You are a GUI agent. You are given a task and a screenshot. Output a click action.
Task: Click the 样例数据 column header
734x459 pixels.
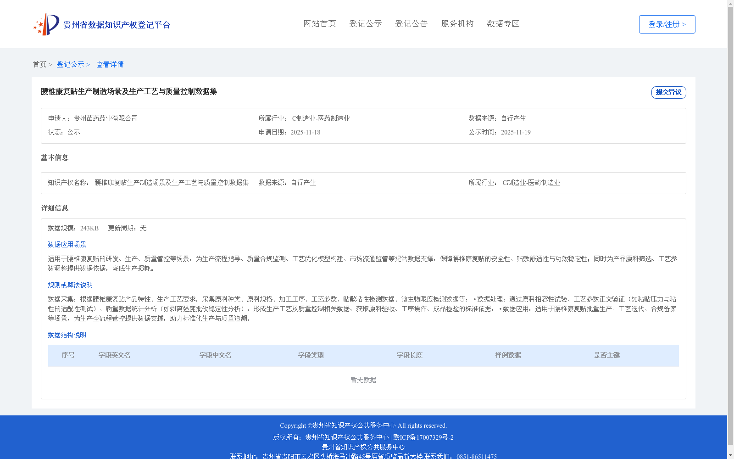click(508, 355)
